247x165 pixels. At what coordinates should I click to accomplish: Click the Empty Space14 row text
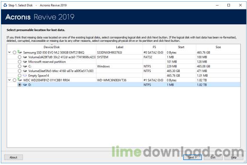39,75
